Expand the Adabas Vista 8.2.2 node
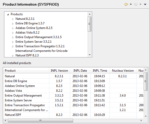 [13, 33]
